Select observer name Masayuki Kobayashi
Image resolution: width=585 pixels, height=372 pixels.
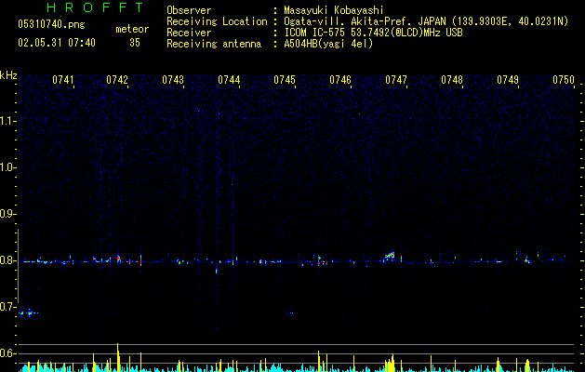[x=334, y=10]
